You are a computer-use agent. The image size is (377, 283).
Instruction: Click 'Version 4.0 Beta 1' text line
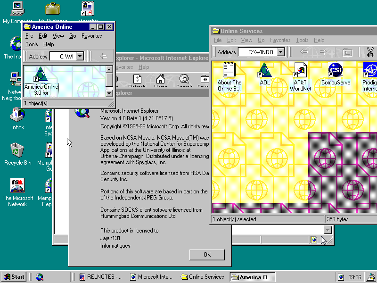tap(136, 118)
